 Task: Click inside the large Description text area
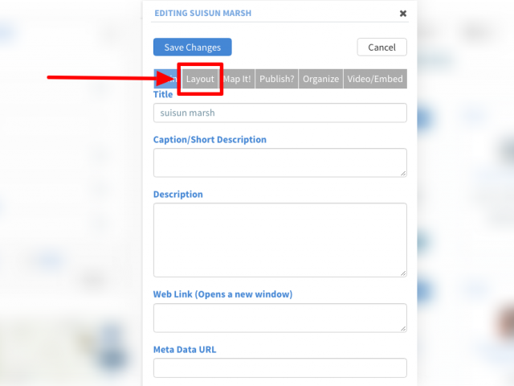click(x=280, y=240)
